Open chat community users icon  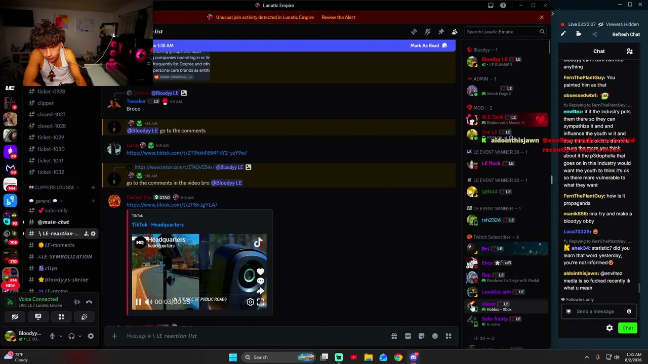click(x=630, y=51)
